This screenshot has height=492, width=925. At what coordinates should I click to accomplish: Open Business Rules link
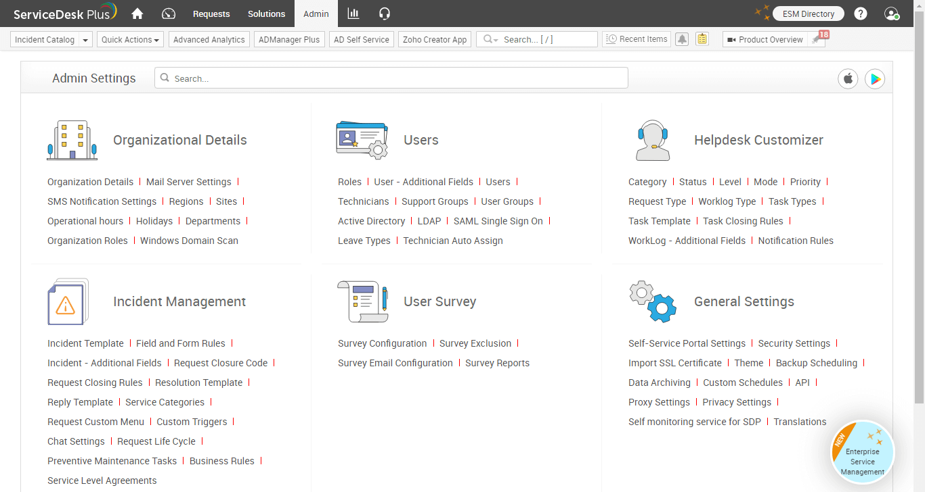click(x=222, y=461)
